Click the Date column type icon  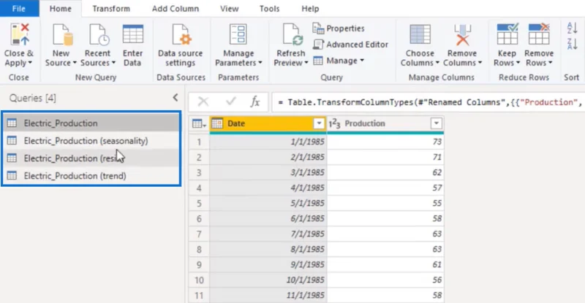(x=217, y=123)
